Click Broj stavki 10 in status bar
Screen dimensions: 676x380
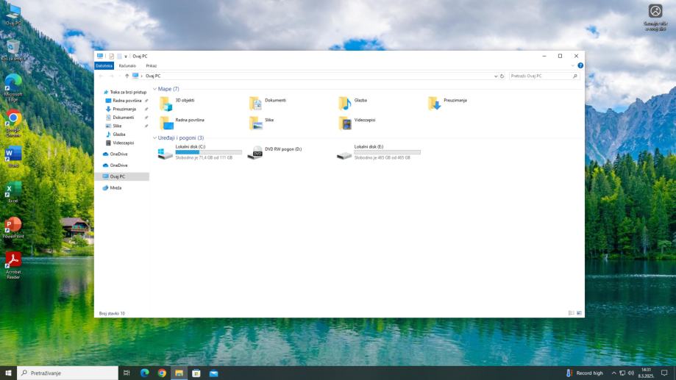point(112,314)
